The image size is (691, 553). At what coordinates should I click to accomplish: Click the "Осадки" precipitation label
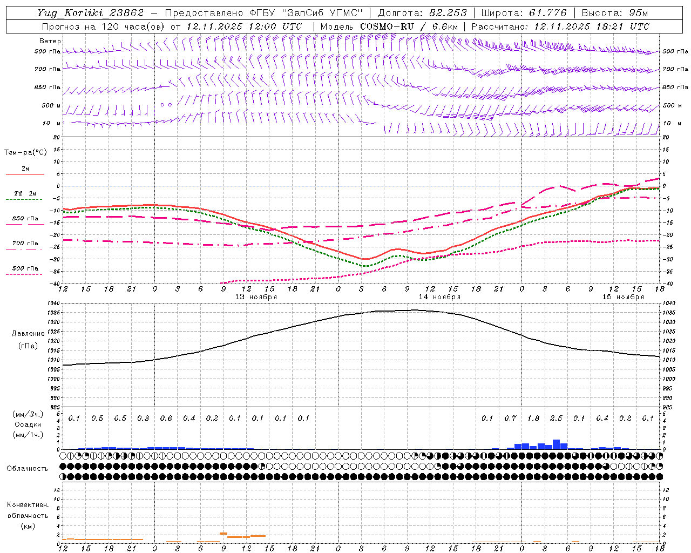(x=28, y=424)
